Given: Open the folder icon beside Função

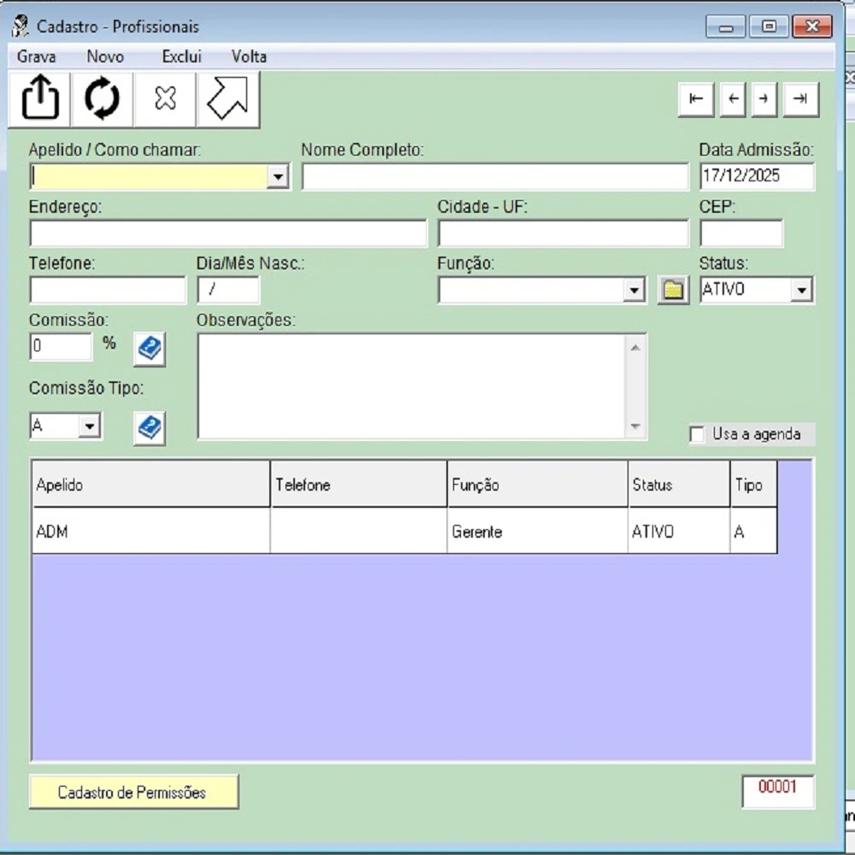Looking at the screenshot, I should [673, 291].
